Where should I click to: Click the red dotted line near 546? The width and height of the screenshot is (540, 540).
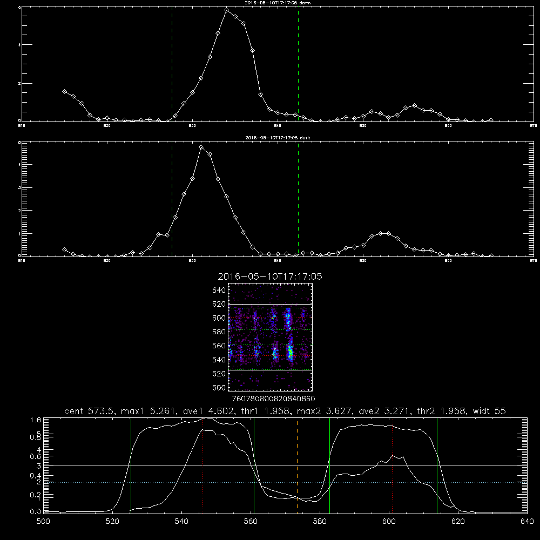202,465
